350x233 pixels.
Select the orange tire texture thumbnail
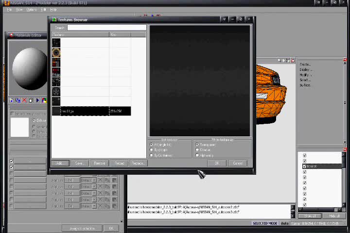(x=56, y=52)
